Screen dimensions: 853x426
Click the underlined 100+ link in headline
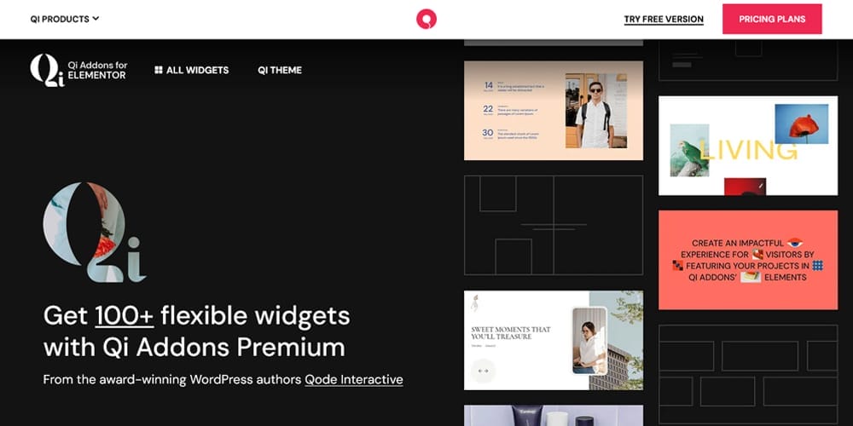pos(125,316)
